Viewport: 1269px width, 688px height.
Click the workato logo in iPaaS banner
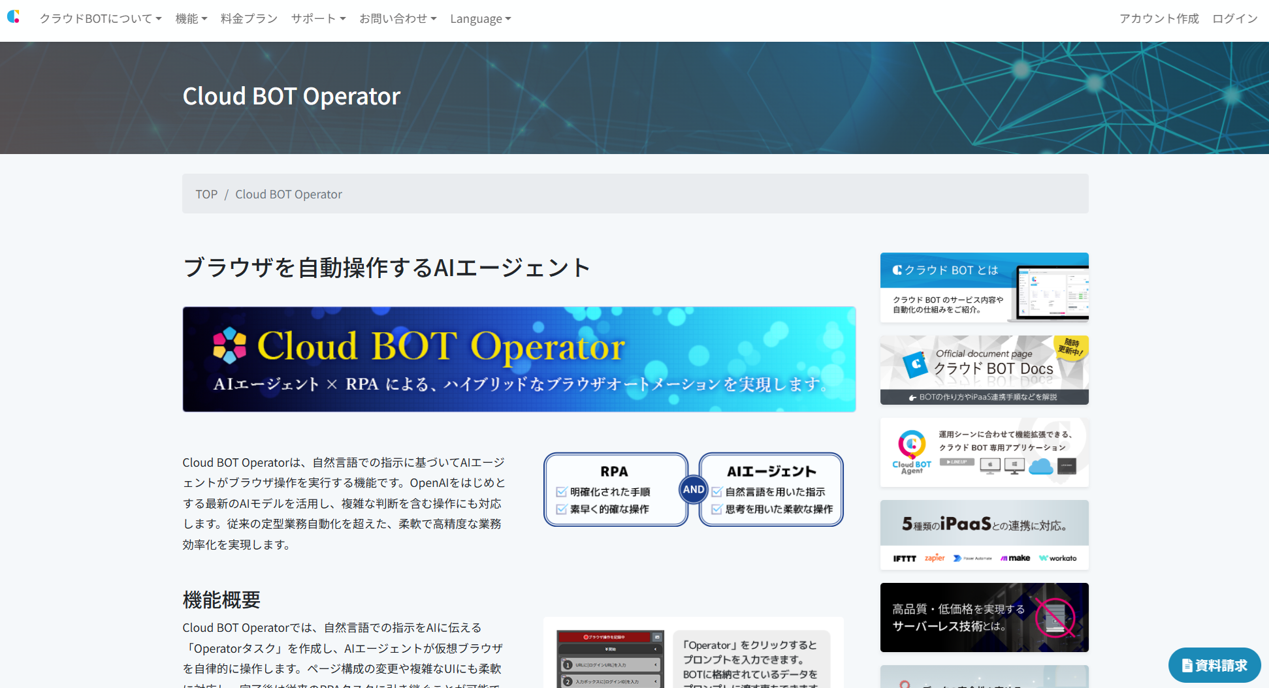tap(1058, 558)
